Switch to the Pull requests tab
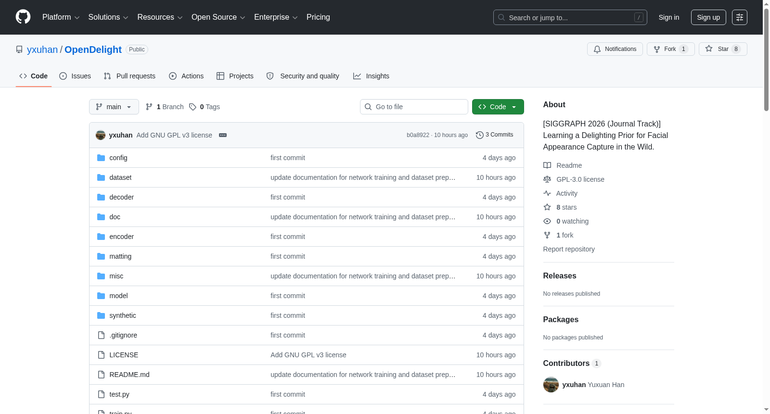 [129, 76]
